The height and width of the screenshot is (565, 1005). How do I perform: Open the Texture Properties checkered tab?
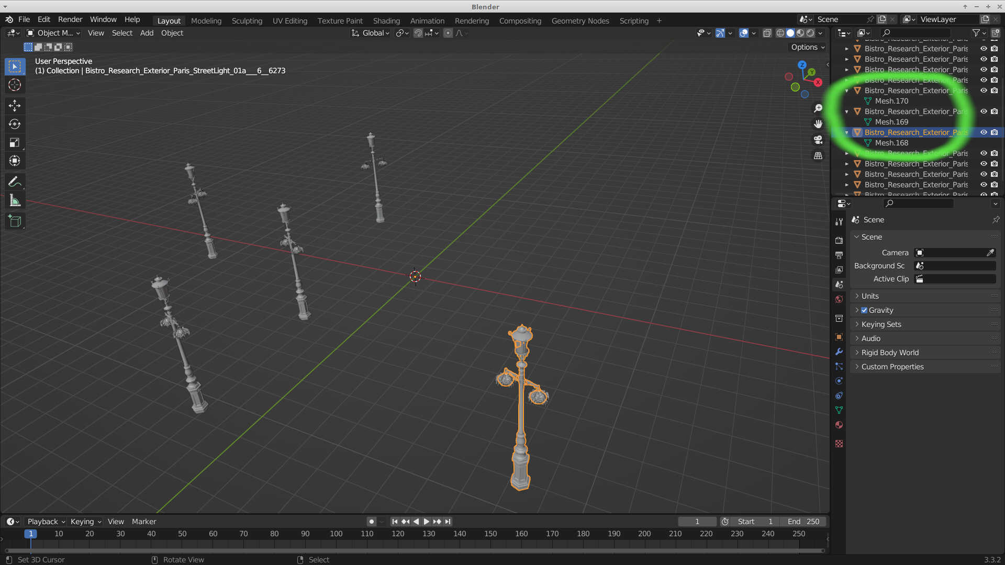(x=839, y=444)
